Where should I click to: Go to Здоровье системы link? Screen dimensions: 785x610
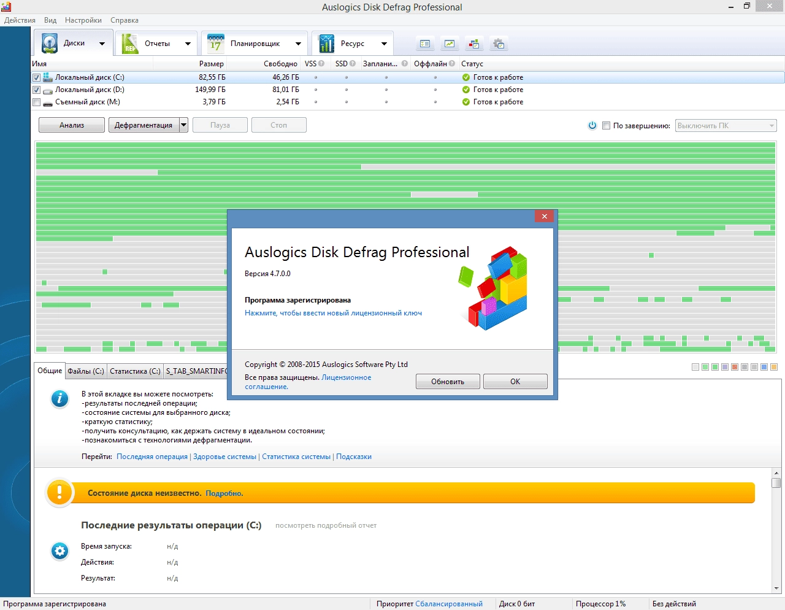(x=224, y=457)
